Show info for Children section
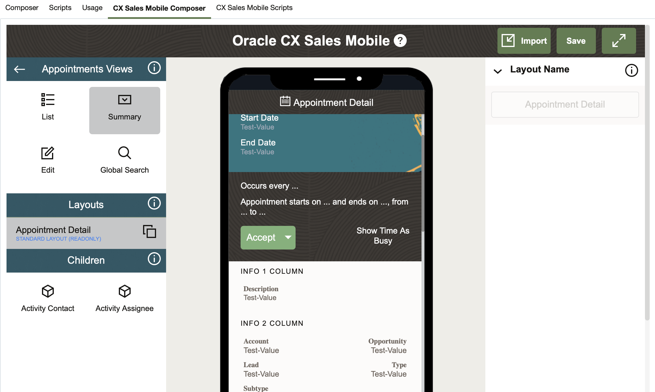Screen dimensions: 655x392 (154, 259)
